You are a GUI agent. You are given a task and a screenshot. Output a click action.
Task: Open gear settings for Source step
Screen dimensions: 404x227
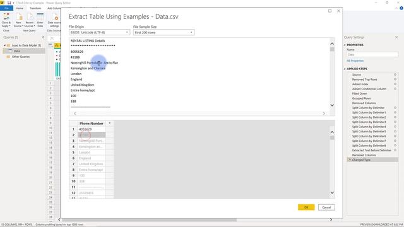(x=395, y=74)
